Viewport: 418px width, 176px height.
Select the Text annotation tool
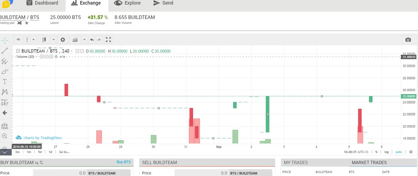point(5,82)
